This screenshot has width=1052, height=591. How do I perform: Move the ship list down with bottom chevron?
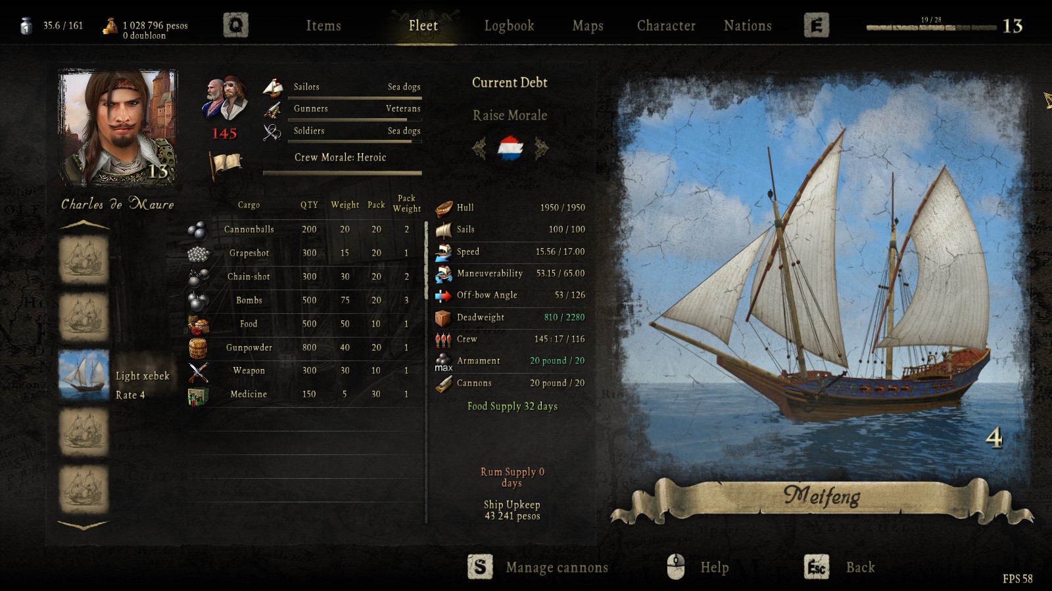point(84,525)
